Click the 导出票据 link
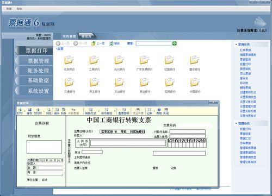The image size is (272, 196). point(245,73)
